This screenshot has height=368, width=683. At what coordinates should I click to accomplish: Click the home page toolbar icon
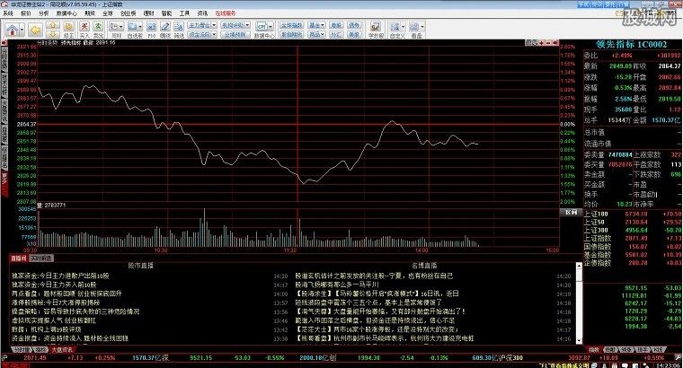coord(13,29)
